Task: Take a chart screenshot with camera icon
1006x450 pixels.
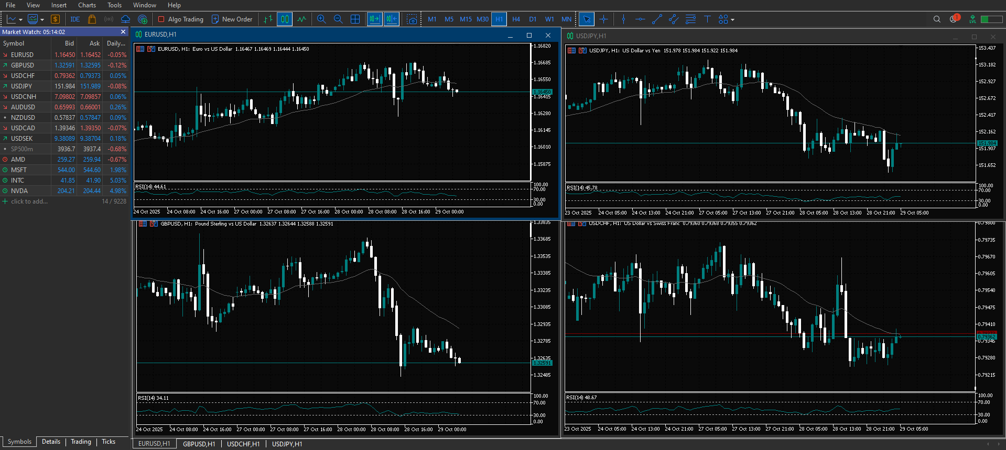Action: (412, 19)
